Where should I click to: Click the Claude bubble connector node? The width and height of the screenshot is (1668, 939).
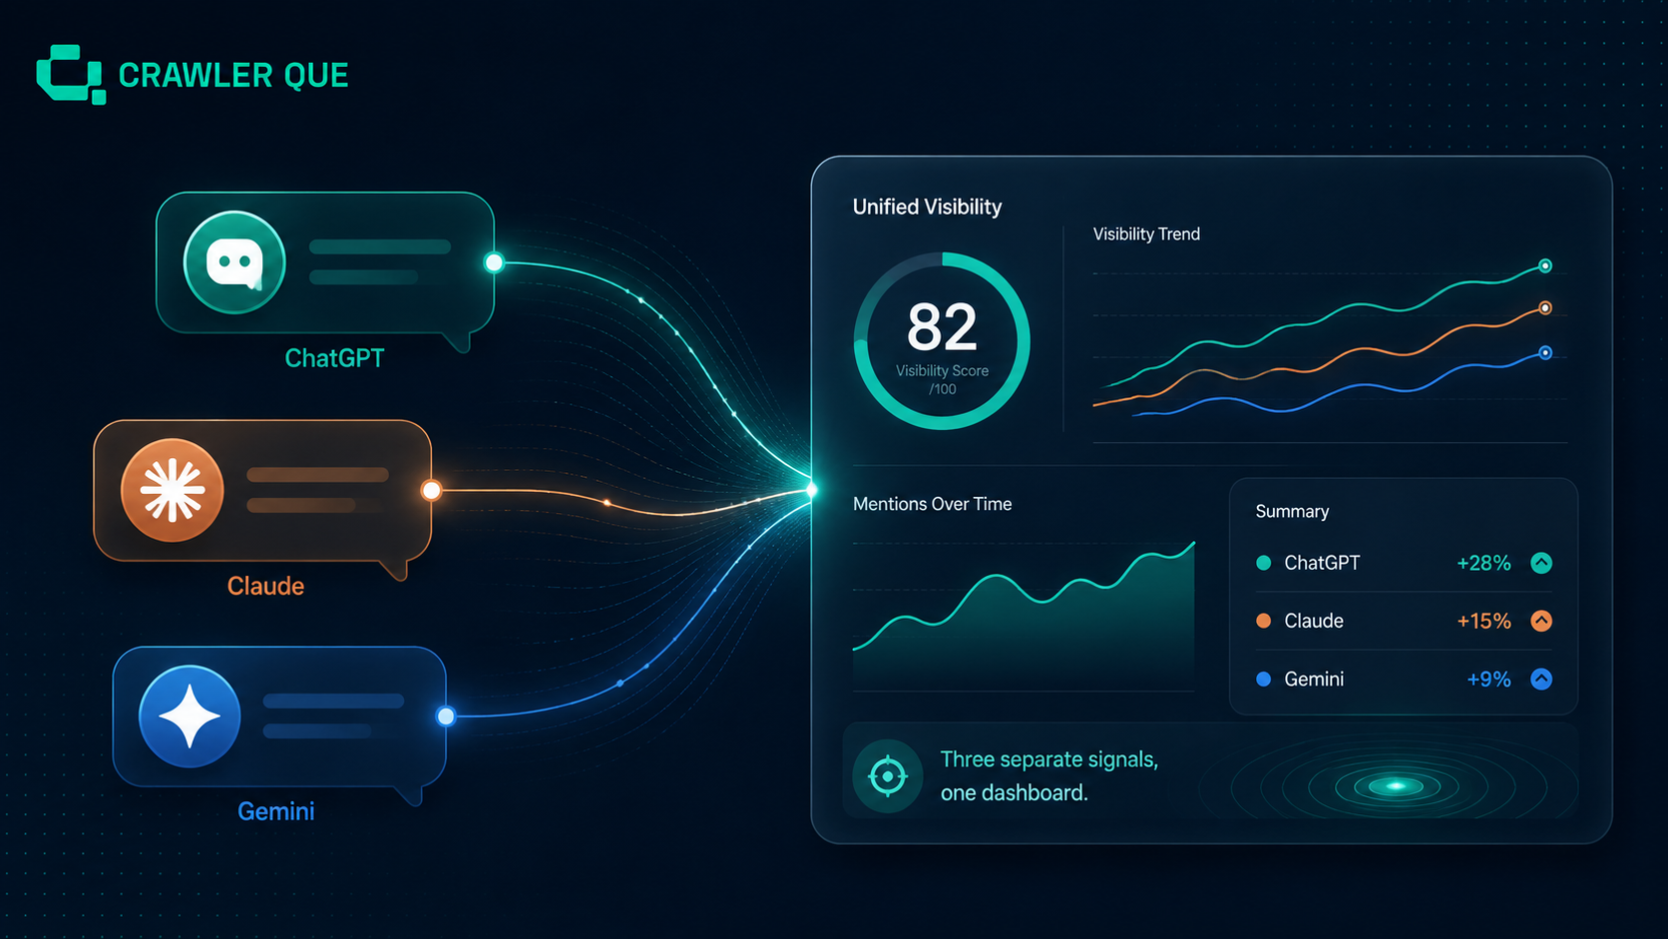431,490
